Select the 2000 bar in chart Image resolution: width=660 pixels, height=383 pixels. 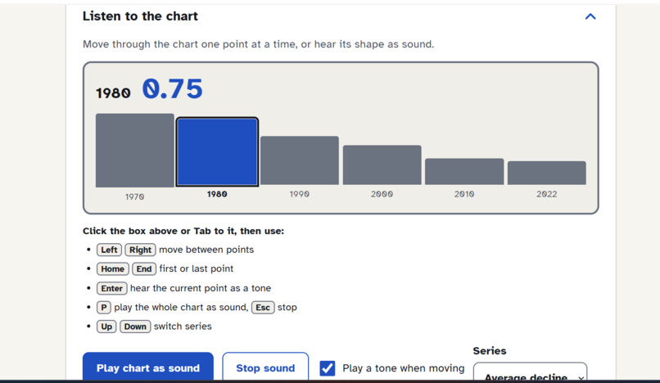point(382,165)
